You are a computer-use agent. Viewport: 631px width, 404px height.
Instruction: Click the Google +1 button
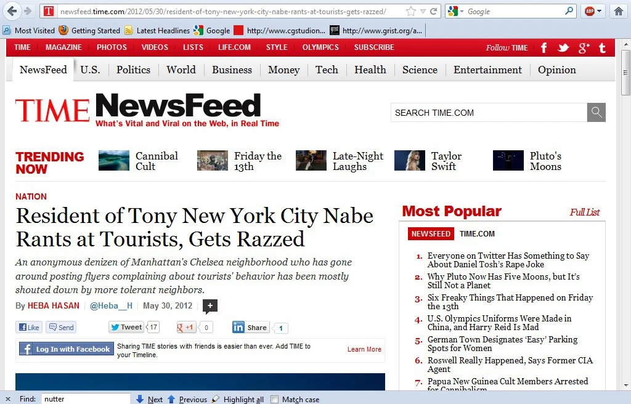(x=186, y=327)
